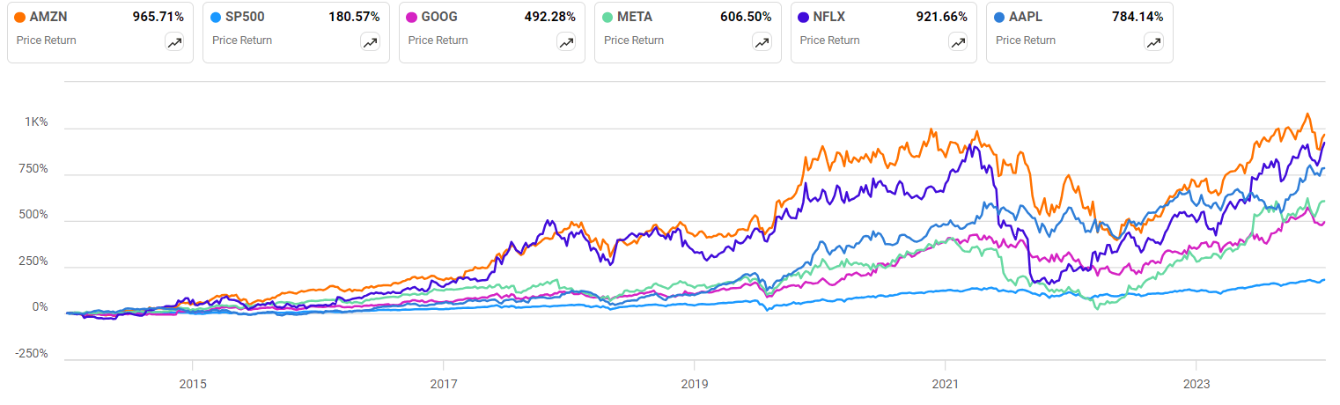Open the SP500 card trend arrow icon

pyautogui.click(x=370, y=41)
